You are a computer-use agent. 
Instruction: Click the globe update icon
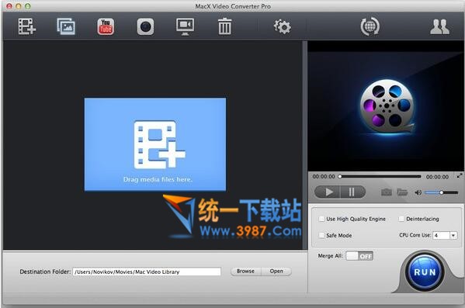(370, 26)
